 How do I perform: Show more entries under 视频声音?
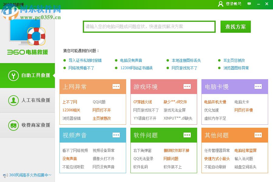[x=116, y=135]
